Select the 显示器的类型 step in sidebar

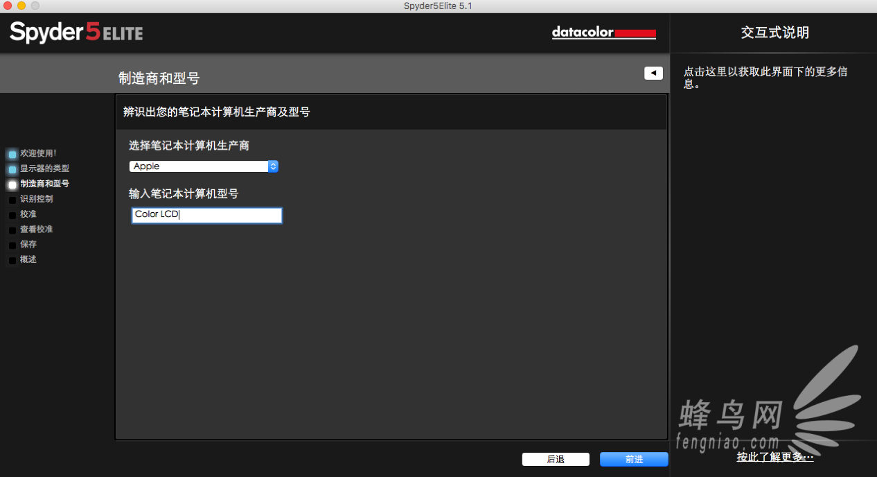point(44,168)
